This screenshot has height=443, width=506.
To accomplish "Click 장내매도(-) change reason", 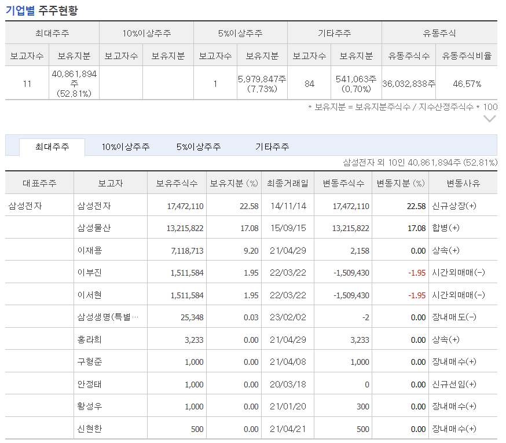I will (454, 317).
